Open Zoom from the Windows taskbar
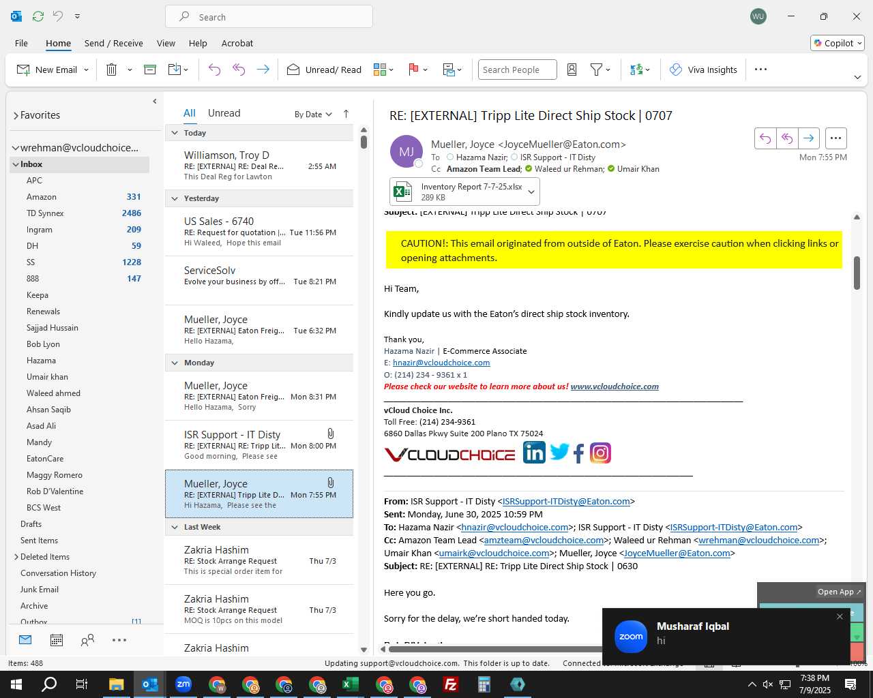 (x=183, y=684)
